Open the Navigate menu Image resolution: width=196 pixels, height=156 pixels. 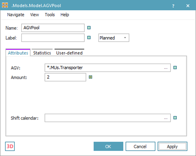click(16, 15)
